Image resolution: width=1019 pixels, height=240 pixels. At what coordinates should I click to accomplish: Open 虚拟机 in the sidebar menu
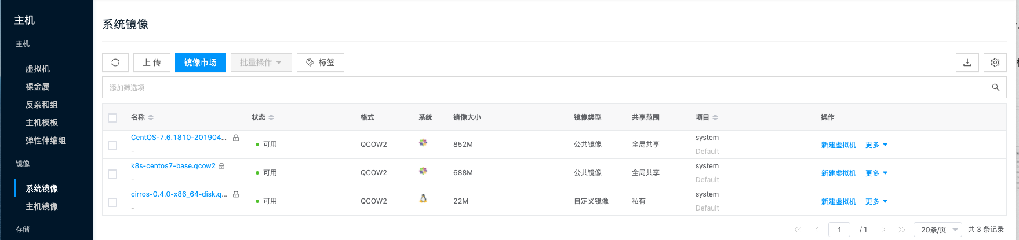click(x=38, y=69)
